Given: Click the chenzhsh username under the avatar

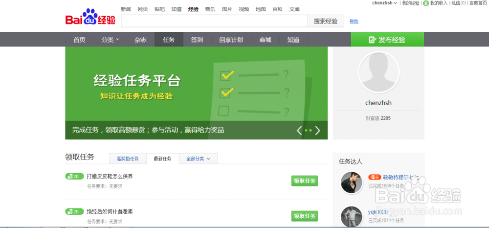Looking at the screenshot, I should [x=378, y=103].
